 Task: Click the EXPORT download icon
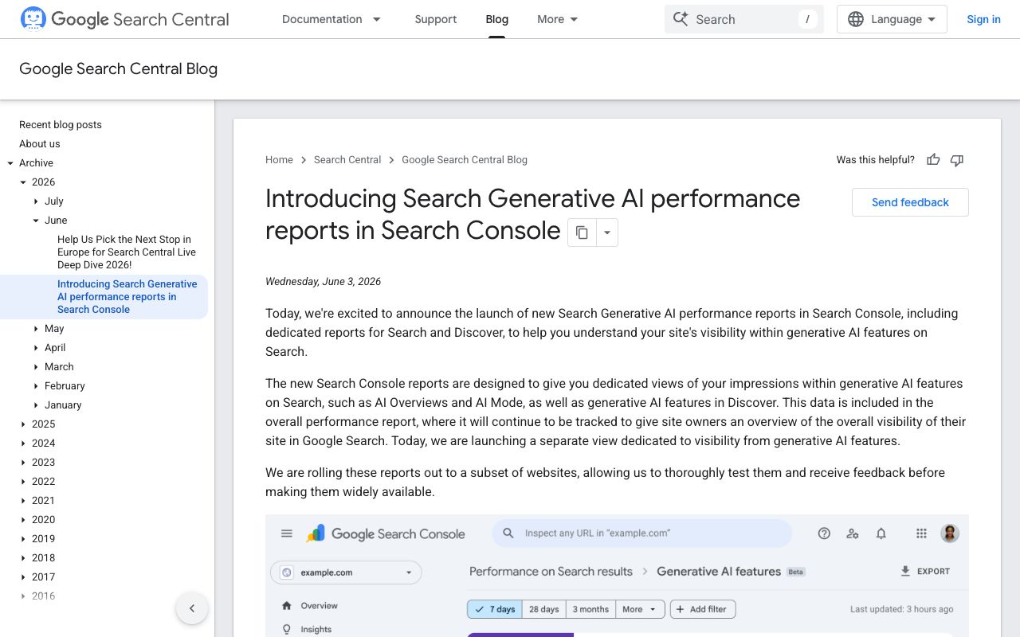(905, 571)
